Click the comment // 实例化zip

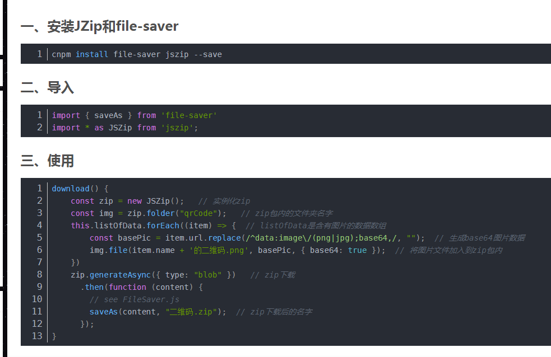(224, 201)
